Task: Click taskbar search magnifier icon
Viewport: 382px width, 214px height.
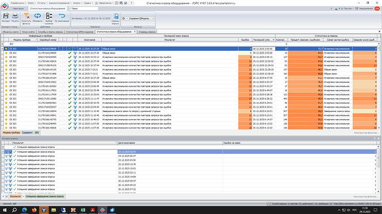Action: click(x=14, y=210)
